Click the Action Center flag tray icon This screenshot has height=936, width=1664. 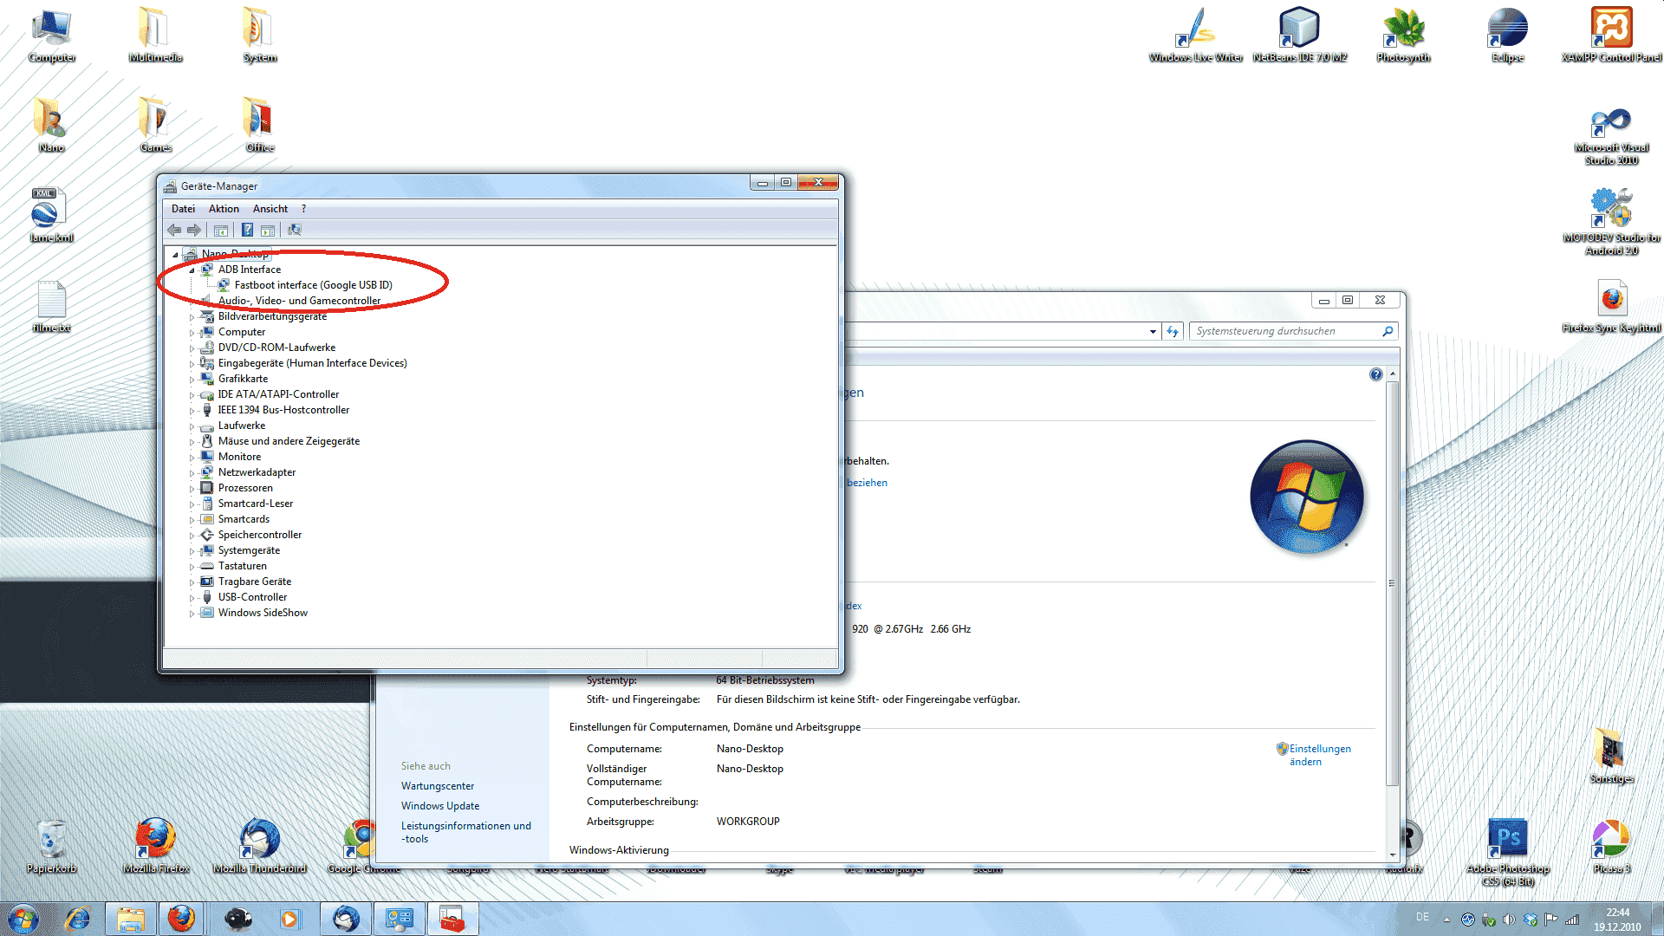(1550, 920)
